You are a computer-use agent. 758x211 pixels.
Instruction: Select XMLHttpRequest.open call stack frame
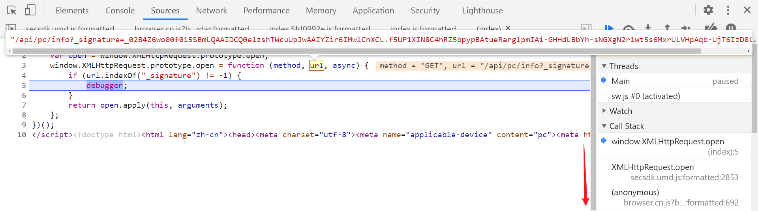(x=674, y=172)
